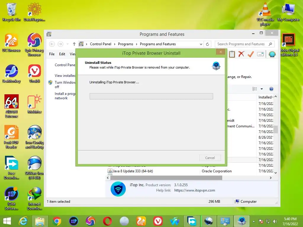Click the Foxit PDF Reader desktop icon
The height and width of the screenshot is (227, 303).
(12, 137)
